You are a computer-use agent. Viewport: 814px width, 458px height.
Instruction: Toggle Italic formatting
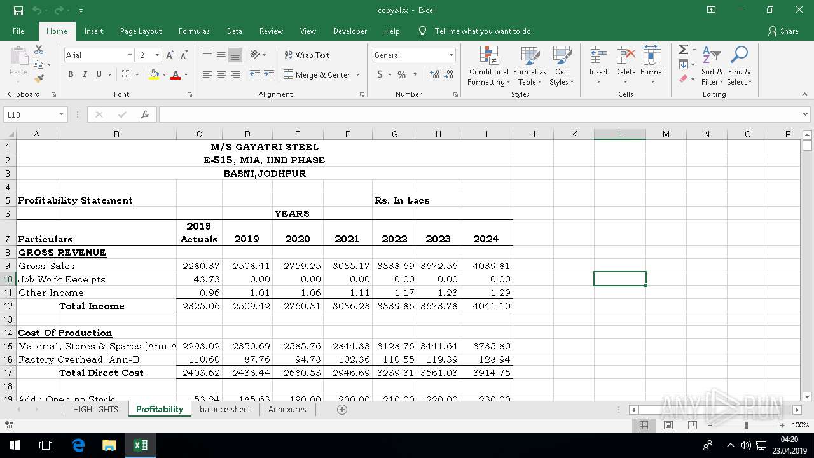click(x=85, y=74)
